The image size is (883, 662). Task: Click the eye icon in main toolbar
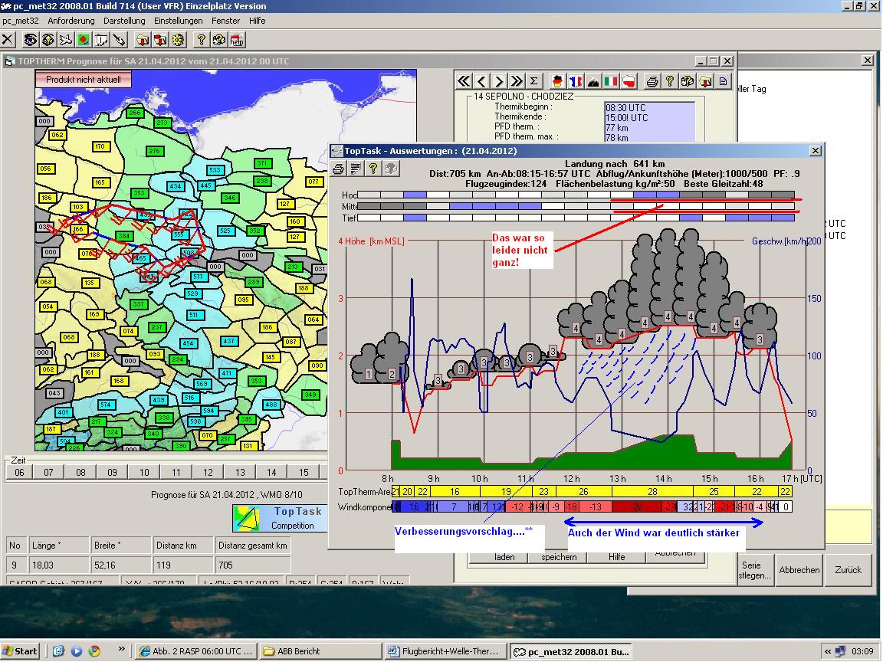31,40
